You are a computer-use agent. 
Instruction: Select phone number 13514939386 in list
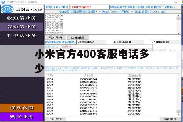coord(54,15)
